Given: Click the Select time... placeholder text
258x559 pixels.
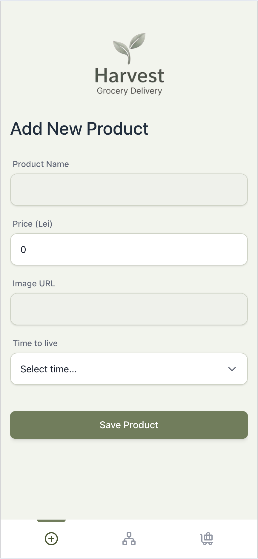Looking at the screenshot, I should [49, 369].
